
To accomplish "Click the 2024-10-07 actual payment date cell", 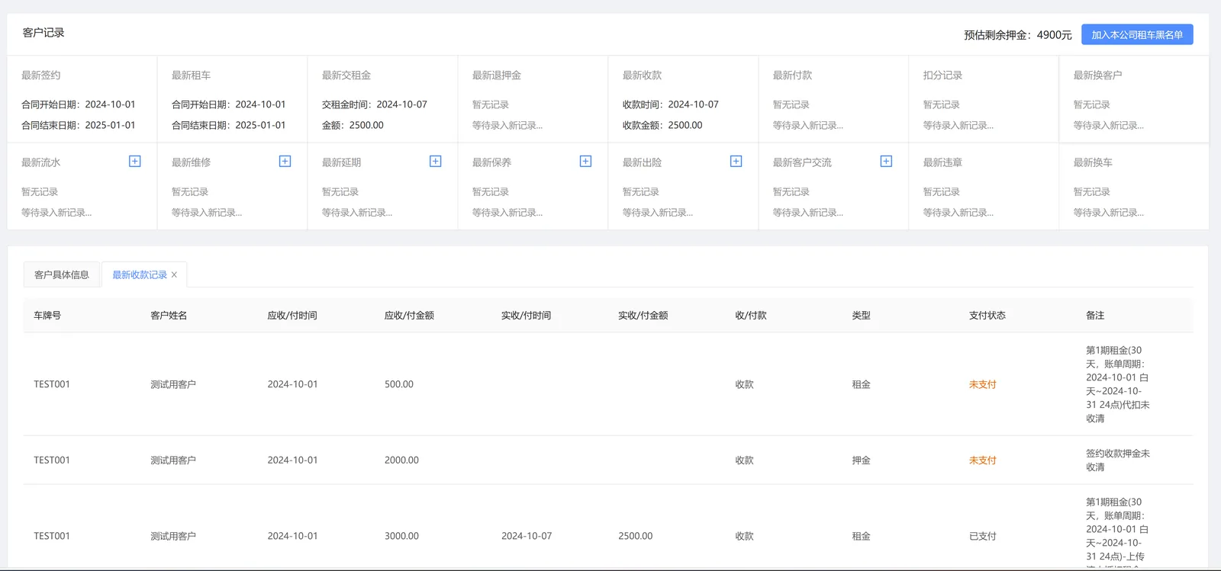I will [527, 536].
